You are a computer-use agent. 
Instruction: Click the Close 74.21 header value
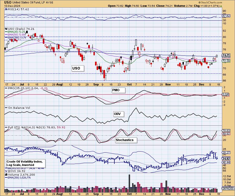click(x=164, y=6)
